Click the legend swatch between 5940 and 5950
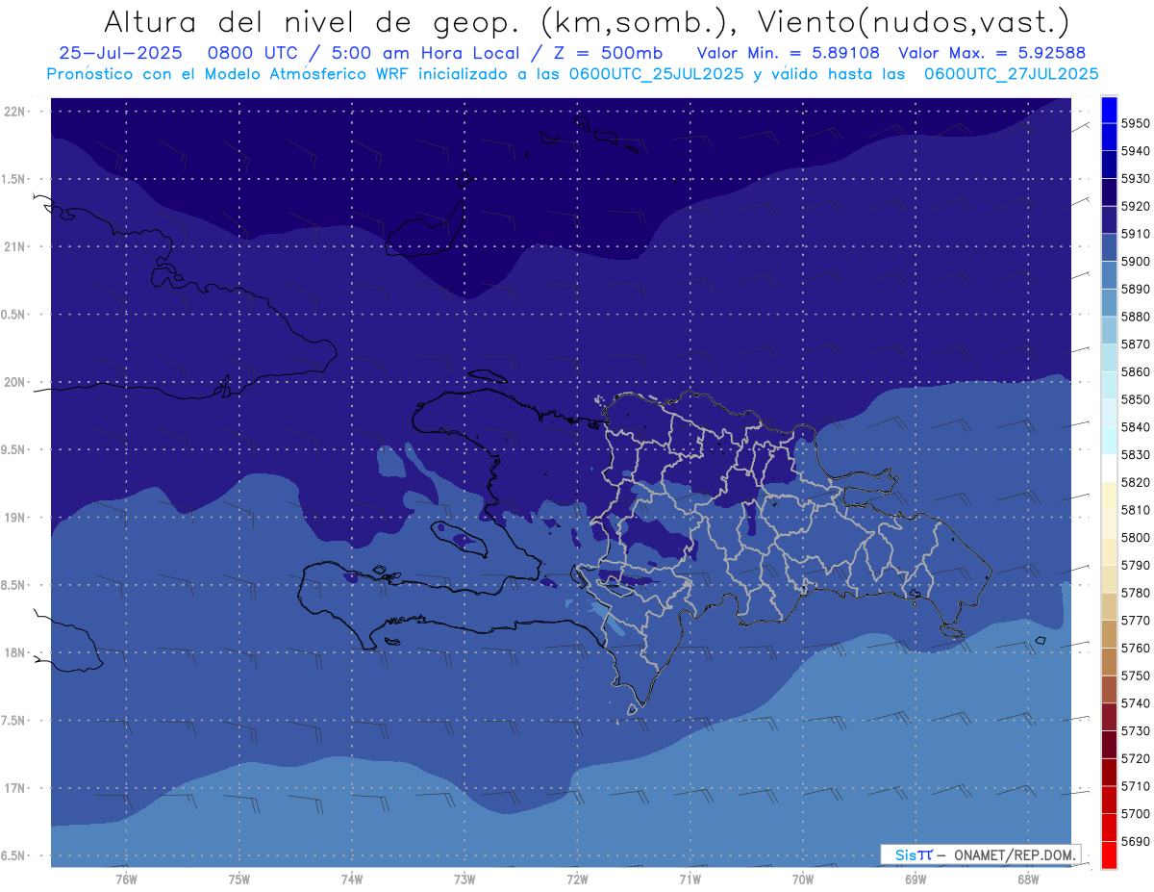Screen dimensions: 1154x892 [x=1108, y=138]
